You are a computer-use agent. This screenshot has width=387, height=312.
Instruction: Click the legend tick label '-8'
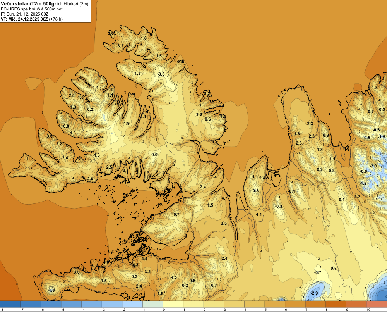2,310
